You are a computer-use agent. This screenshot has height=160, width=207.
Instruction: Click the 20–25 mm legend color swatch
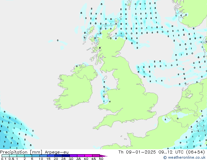coord(58,156)
